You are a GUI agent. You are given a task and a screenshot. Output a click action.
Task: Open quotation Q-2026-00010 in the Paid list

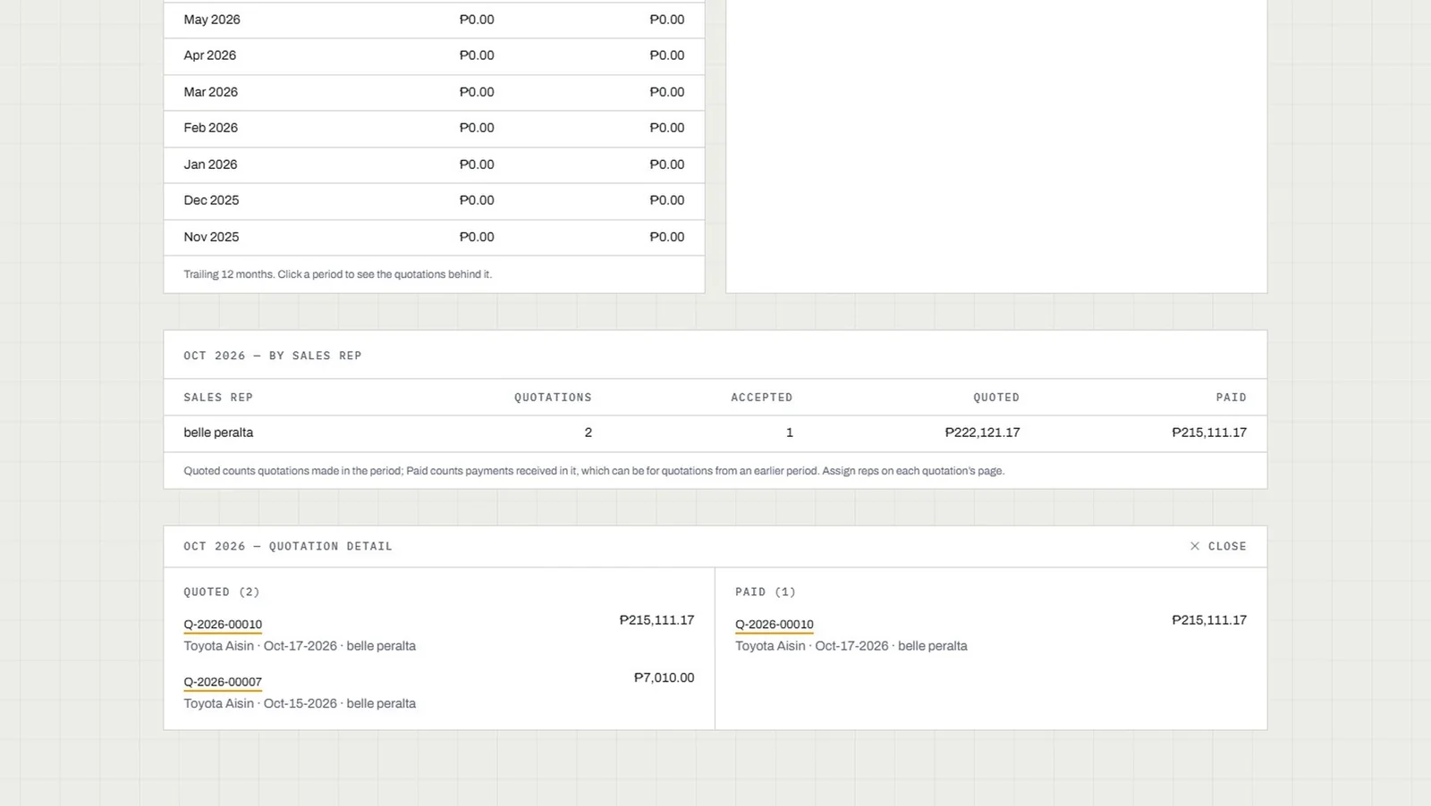tap(775, 625)
